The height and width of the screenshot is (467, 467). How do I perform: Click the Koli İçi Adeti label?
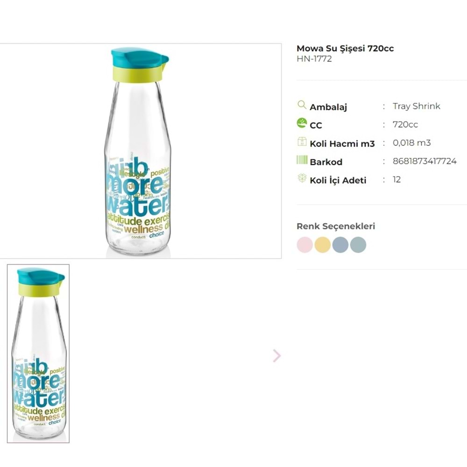click(338, 180)
